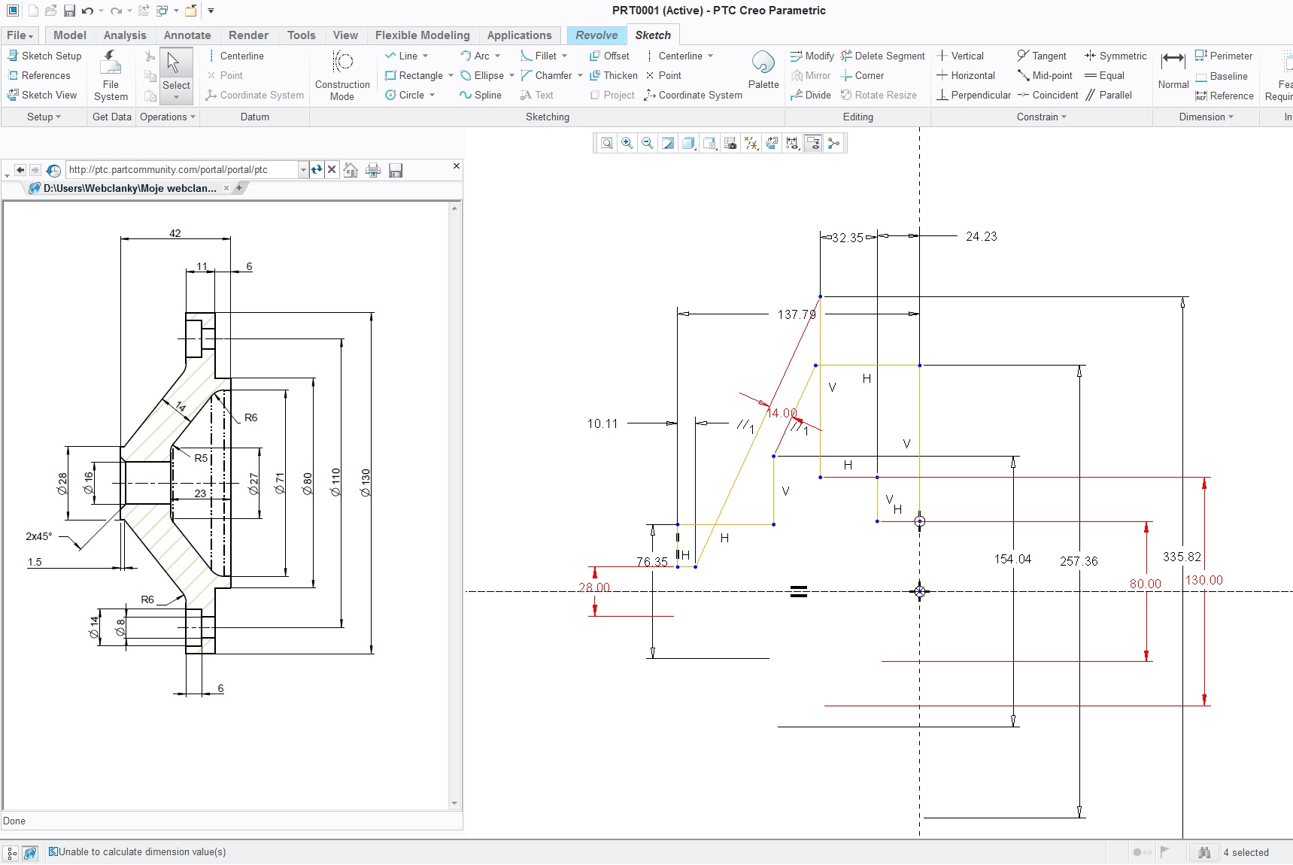The width and height of the screenshot is (1293, 865).
Task: Click the Zoom In magnifier icon
Action: coord(627,144)
